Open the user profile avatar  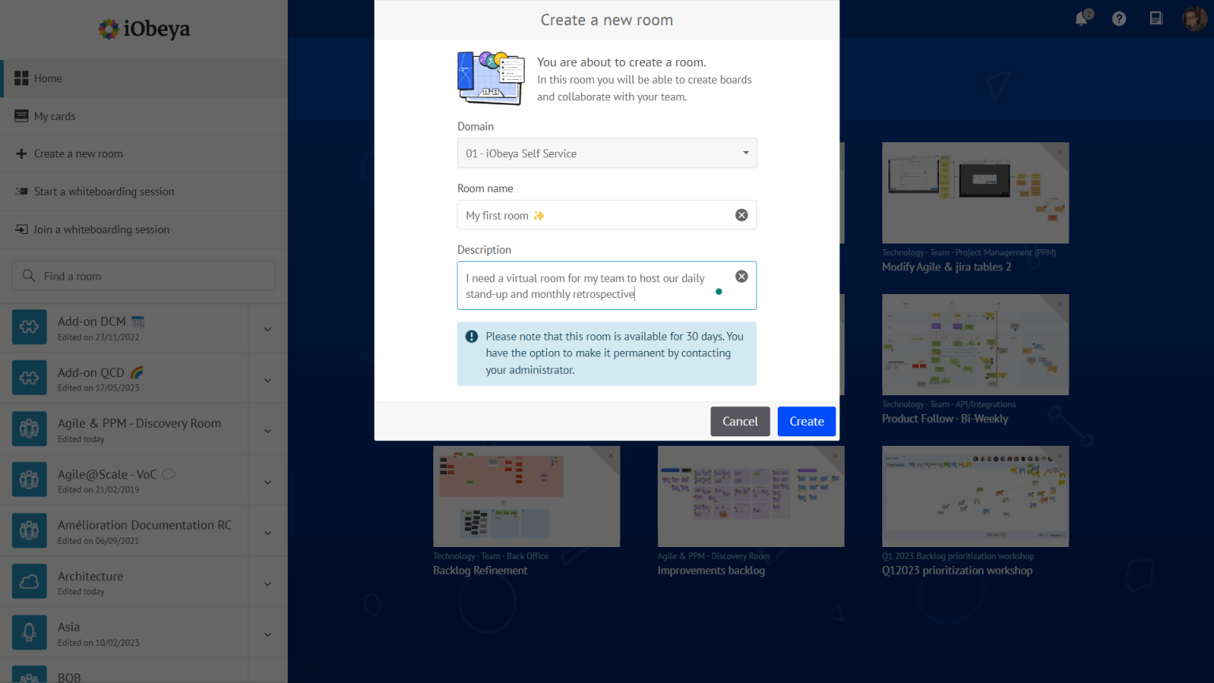coord(1193,19)
